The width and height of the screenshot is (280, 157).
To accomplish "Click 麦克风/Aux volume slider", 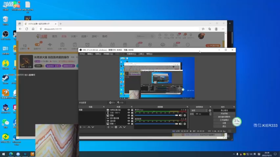I will (156, 115).
